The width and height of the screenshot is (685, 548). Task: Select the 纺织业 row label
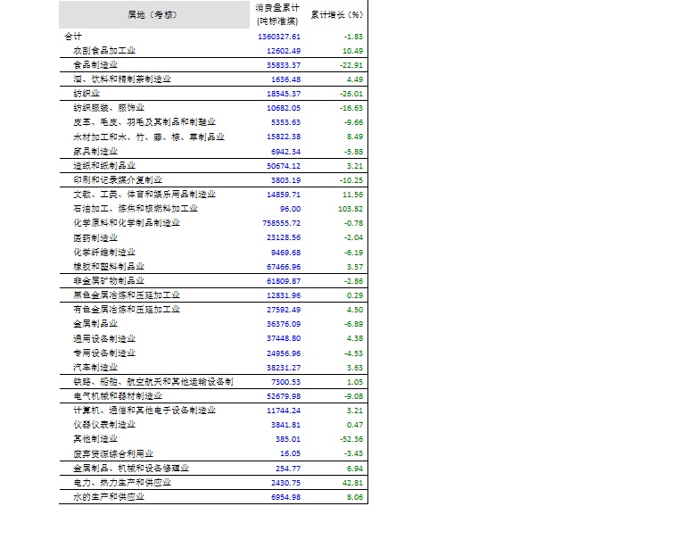(x=87, y=94)
